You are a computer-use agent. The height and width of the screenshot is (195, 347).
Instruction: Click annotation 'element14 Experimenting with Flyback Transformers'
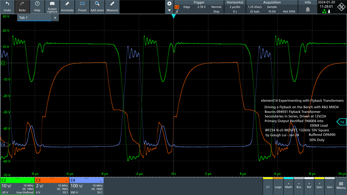[302, 100]
